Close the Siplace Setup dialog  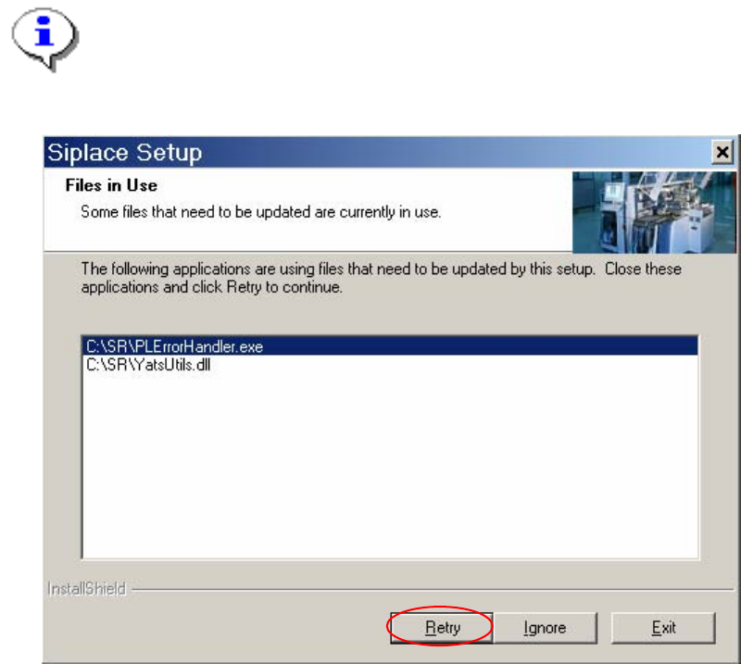[722, 152]
